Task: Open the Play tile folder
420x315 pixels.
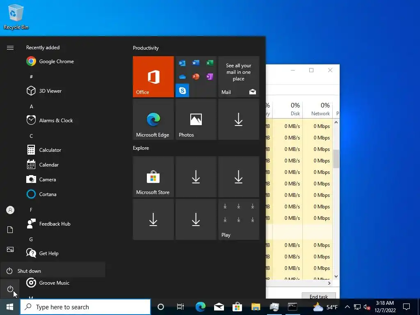Action: [239, 219]
